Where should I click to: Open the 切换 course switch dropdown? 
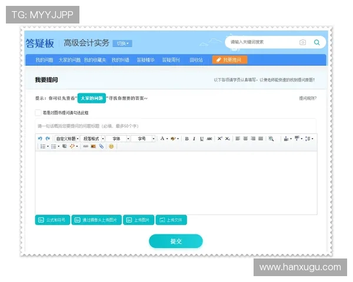[122, 43]
